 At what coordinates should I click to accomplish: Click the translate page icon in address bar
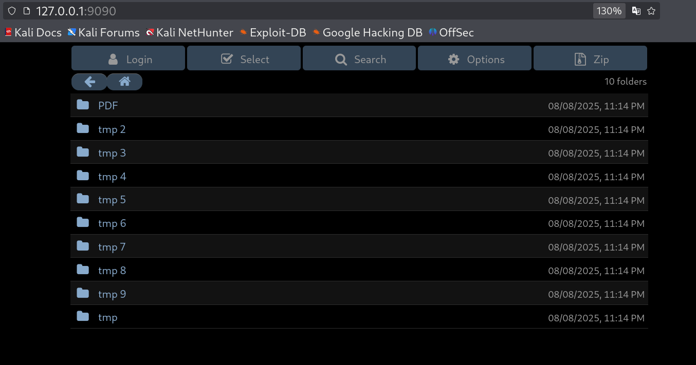click(636, 11)
